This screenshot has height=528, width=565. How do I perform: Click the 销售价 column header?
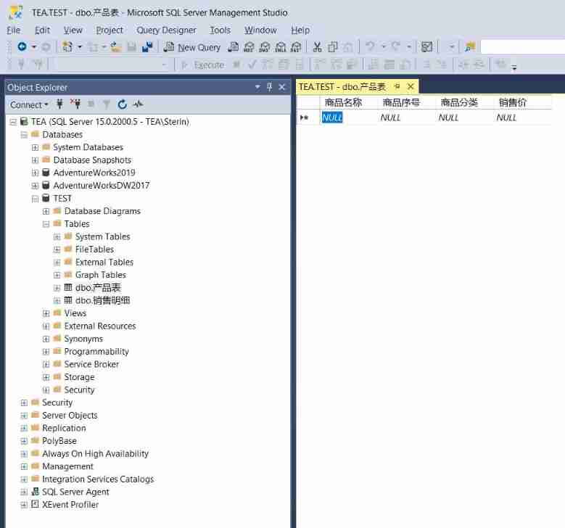click(522, 103)
